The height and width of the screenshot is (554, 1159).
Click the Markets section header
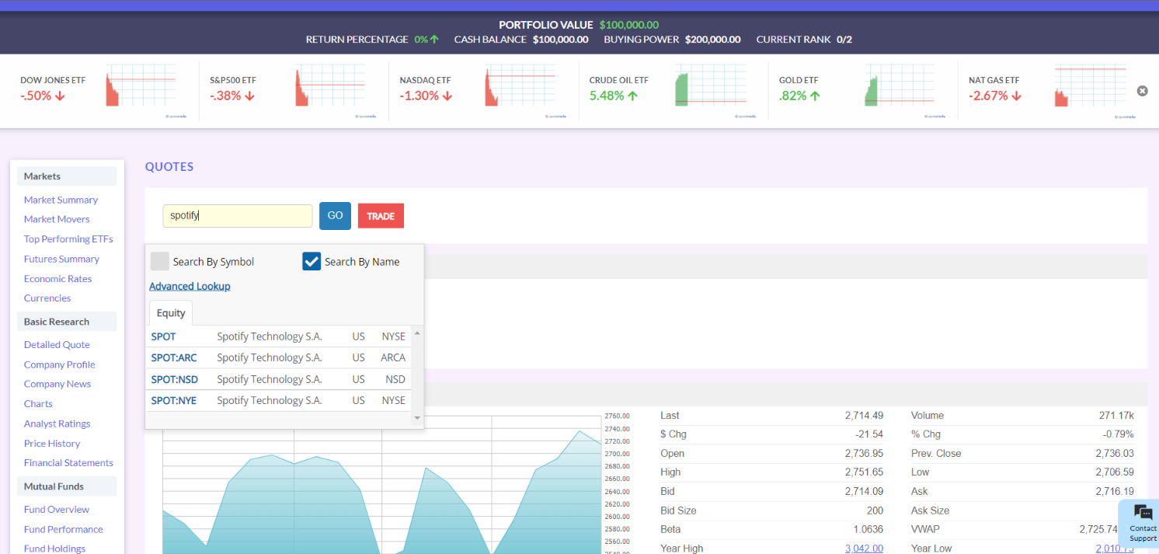click(67, 176)
